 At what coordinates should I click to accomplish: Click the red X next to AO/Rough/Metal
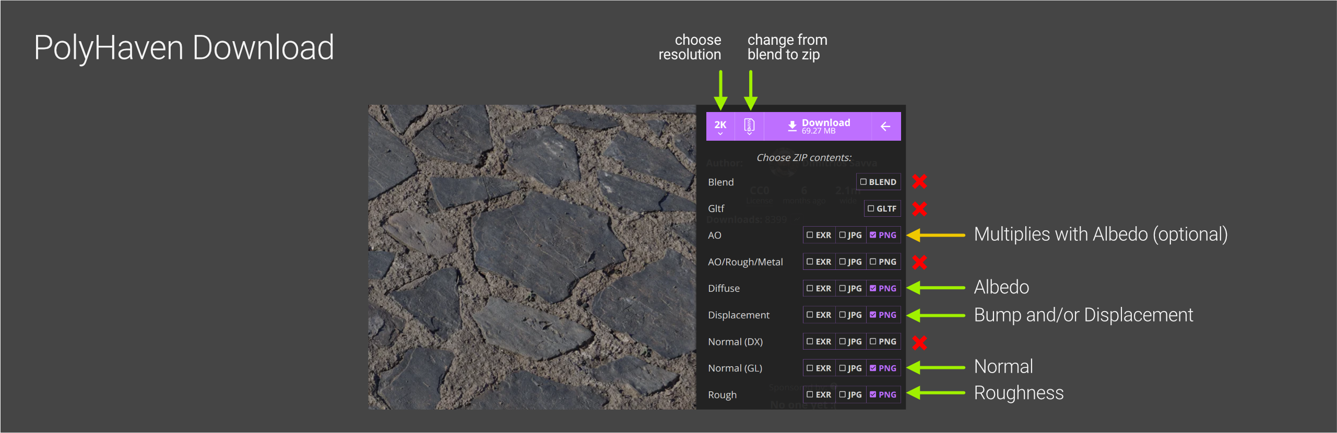pyautogui.click(x=919, y=262)
